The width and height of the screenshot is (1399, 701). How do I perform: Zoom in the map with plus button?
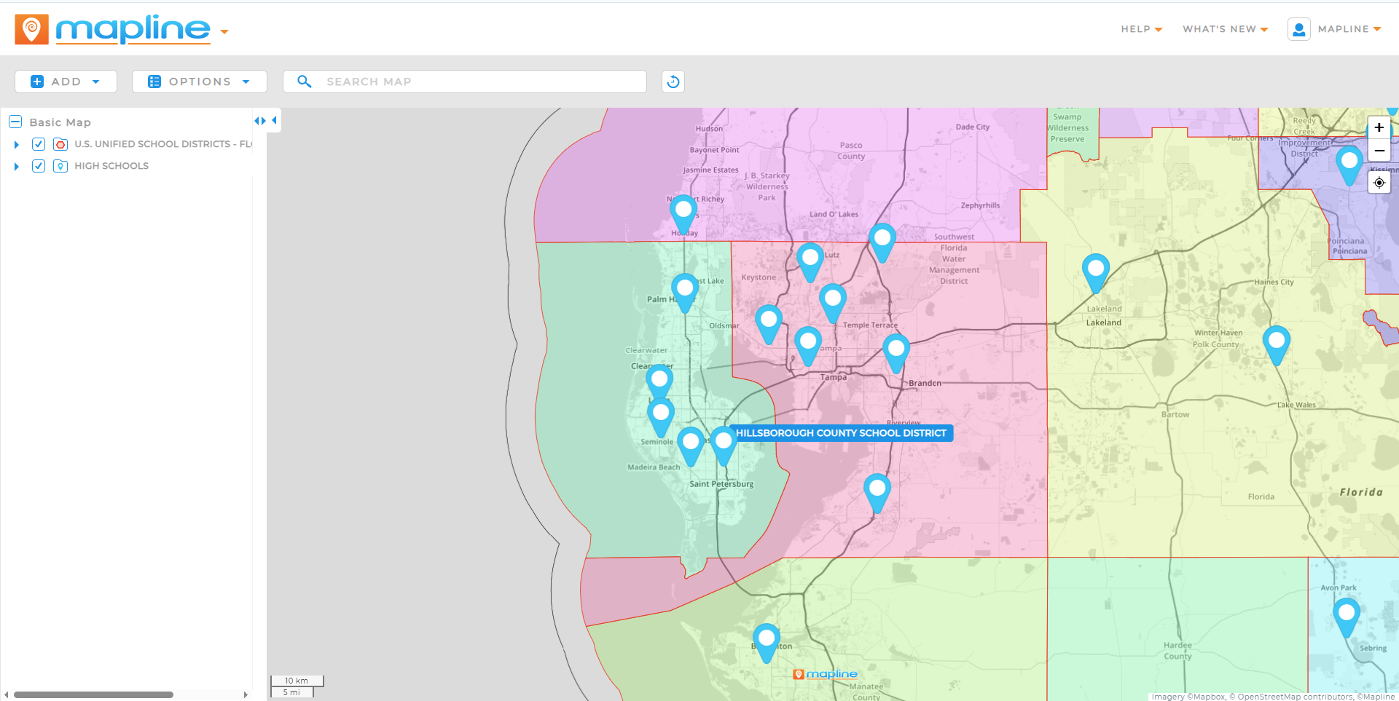tap(1379, 127)
